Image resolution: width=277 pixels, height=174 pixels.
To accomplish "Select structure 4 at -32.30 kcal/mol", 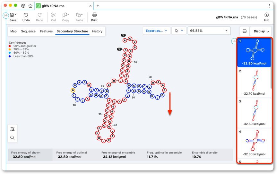I will [x=254, y=143].
